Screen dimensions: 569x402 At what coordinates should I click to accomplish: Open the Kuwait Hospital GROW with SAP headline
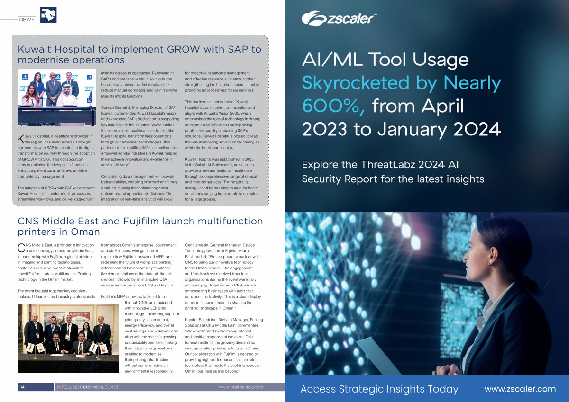tap(139, 54)
